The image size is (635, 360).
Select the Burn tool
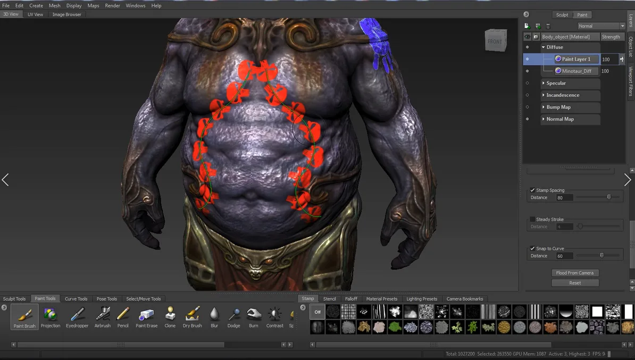tap(254, 317)
